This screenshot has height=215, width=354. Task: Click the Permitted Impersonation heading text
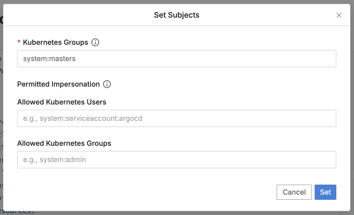(x=58, y=84)
